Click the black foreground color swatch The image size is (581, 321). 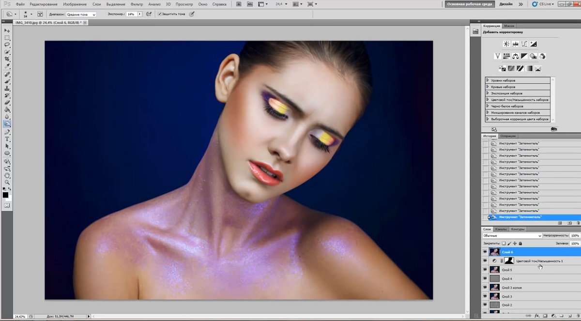(x=5, y=195)
